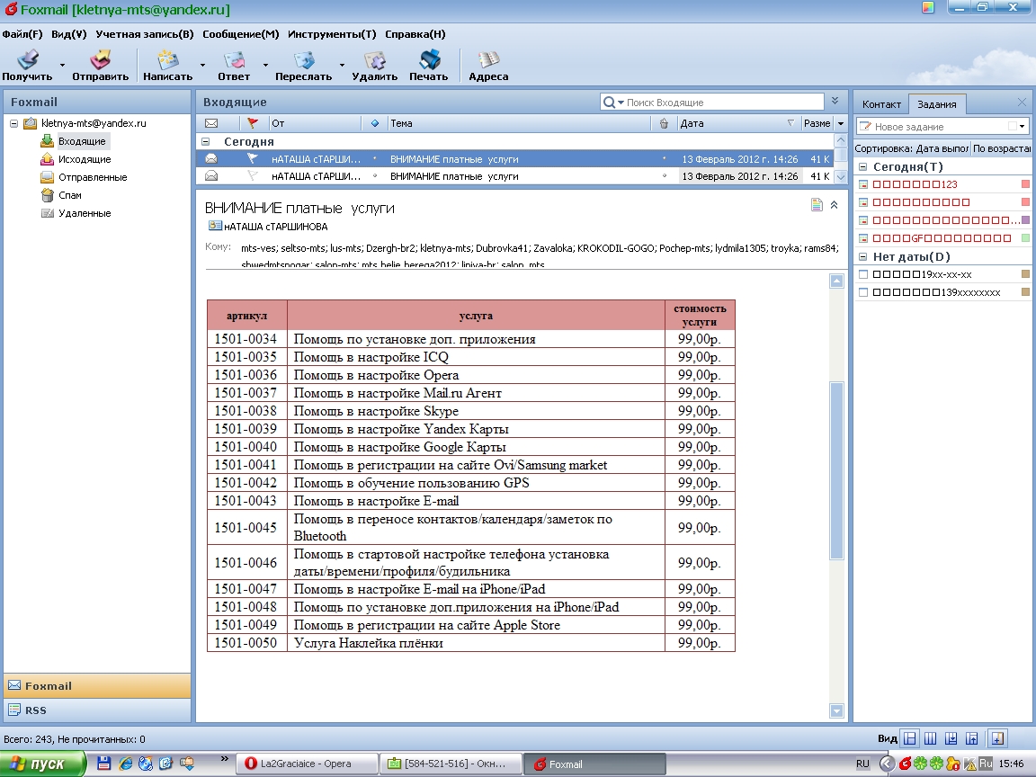Collapse the message header with double chevron
This screenshot has height=777, width=1036.
coord(835,205)
